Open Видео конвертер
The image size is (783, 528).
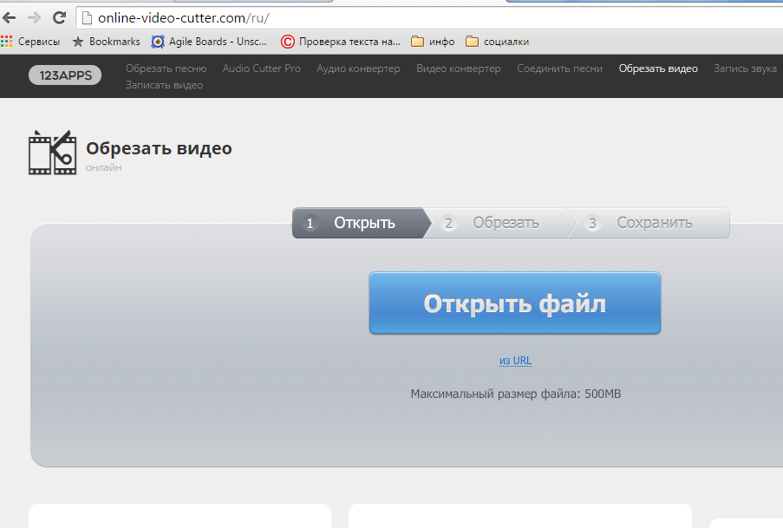pos(459,68)
